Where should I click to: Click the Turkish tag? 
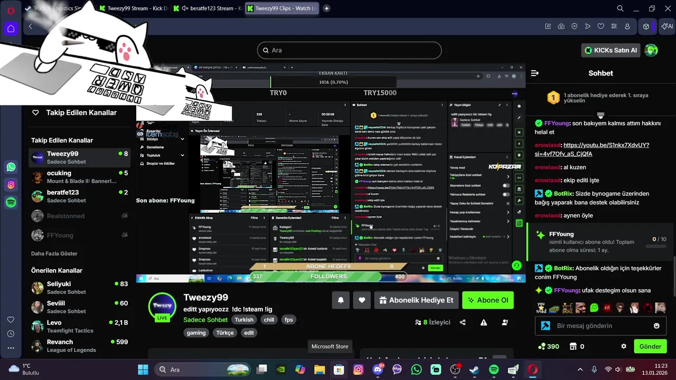[244, 320]
